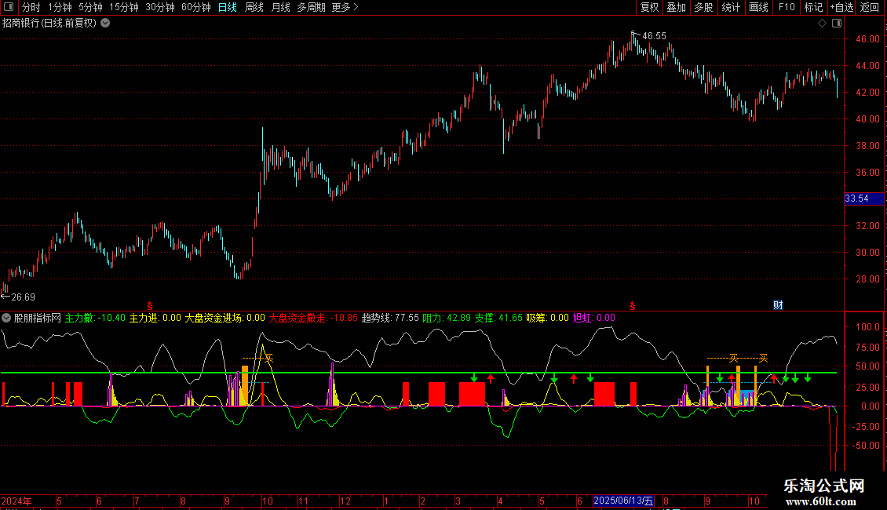Toggle the left side panel icon
Viewport: 887px width, 510px height.
pyautogui.click(x=9, y=7)
